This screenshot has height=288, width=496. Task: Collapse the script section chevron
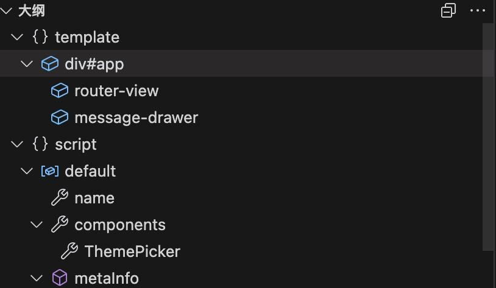[17, 144]
